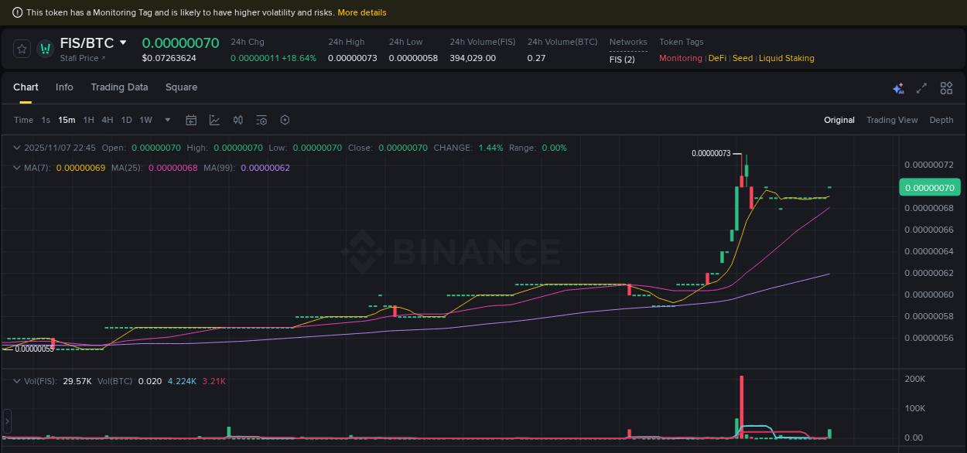Click the FIS coin logo
Viewport: 967px width, 453px height.
(46, 48)
